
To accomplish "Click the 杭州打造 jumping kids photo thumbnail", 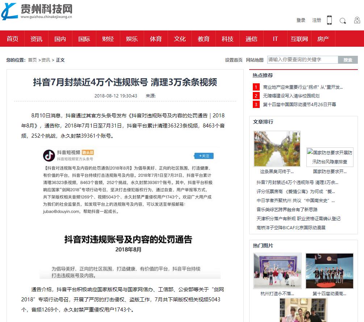I will [277, 271].
